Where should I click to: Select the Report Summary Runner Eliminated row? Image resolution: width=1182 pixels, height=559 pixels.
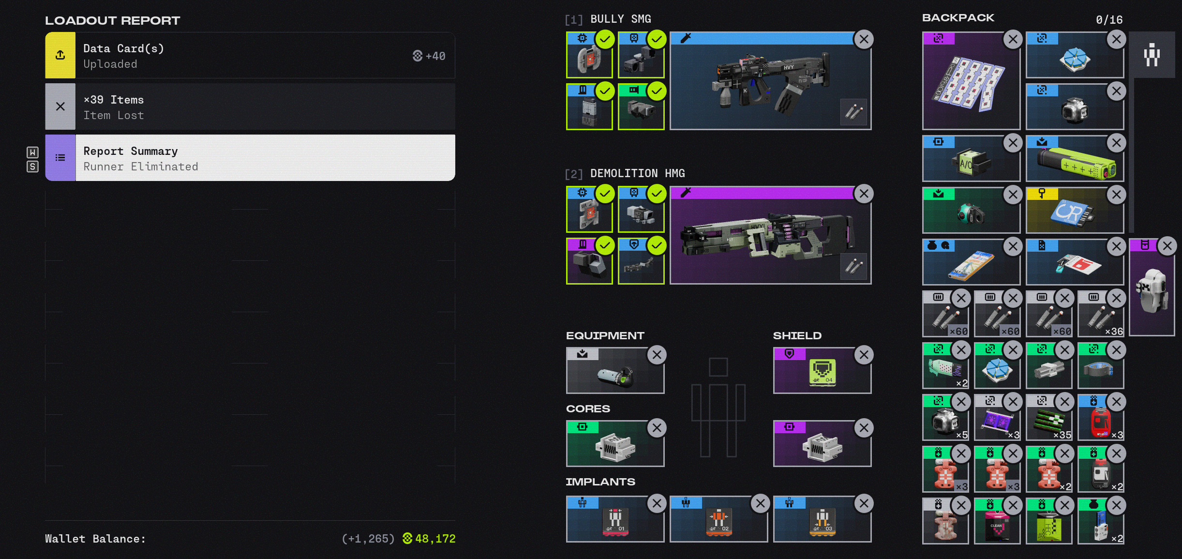click(250, 158)
